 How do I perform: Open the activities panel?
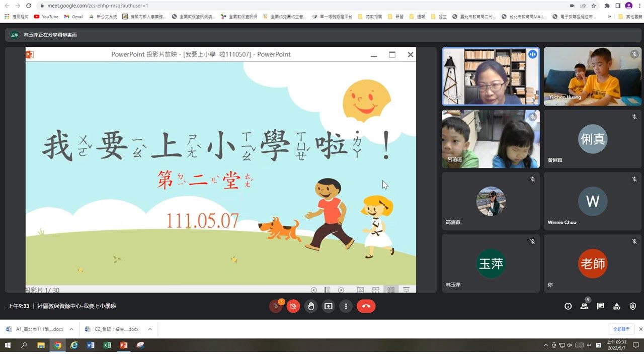point(617,306)
